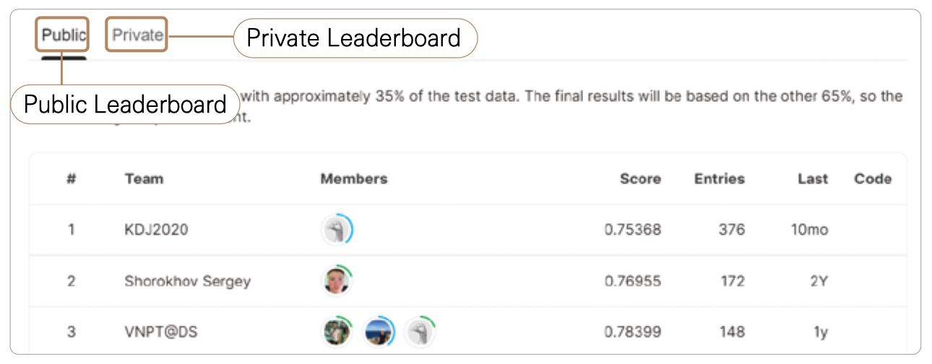
Task: Click first VNPT@DS member avatar
Action: point(336,331)
